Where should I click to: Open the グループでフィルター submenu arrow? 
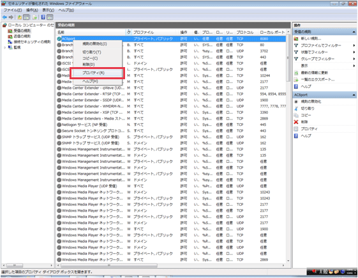click(354, 59)
